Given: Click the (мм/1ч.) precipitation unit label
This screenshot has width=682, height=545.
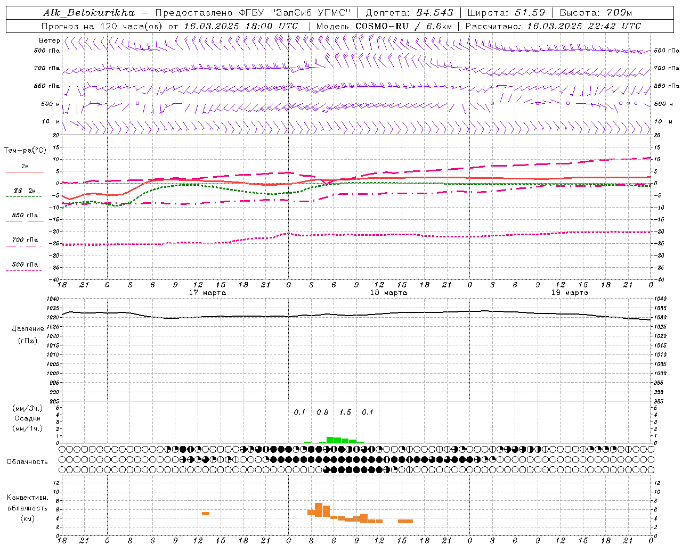Looking at the screenshot, I should point(28,428).
